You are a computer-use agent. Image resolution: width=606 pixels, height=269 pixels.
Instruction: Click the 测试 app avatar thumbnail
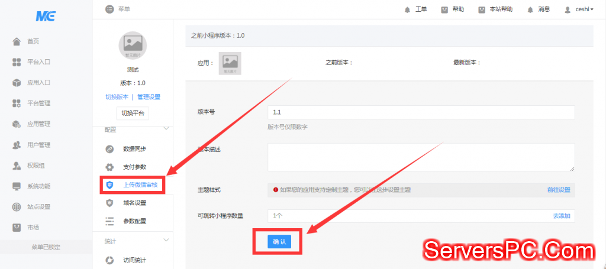(133, 46)
